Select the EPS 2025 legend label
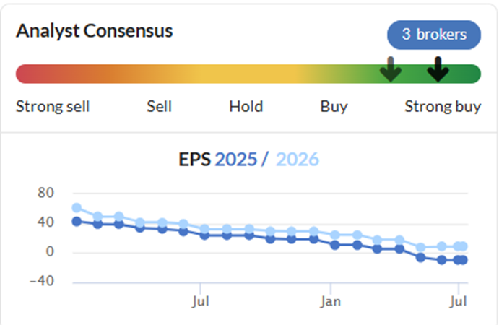 (x=235, y=159)
